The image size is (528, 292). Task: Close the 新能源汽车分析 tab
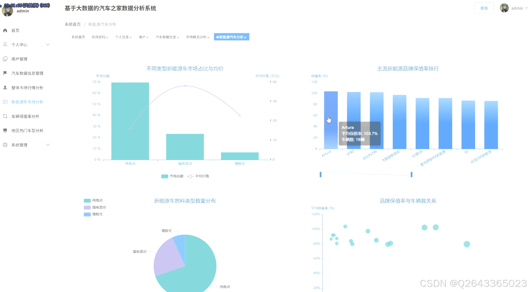point(245,37)
